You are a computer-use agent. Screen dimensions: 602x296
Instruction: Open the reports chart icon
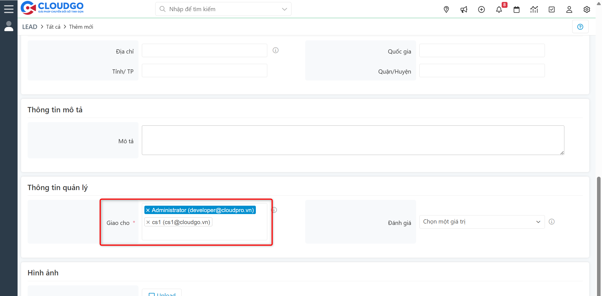pyautogui.click(x=534, y=9)
